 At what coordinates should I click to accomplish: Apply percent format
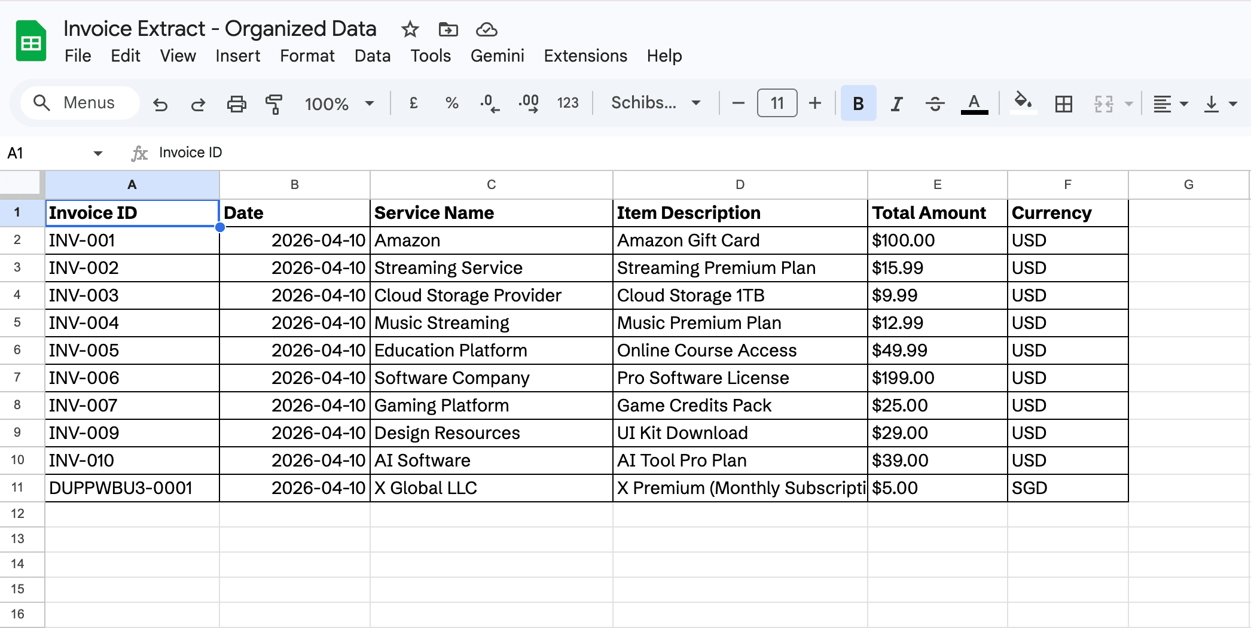click(x=451, y=103)
